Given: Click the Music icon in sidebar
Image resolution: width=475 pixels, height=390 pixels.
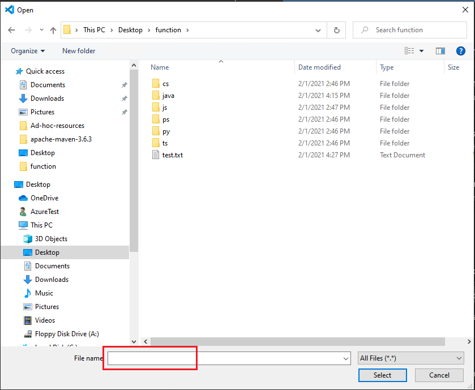Looking at the screenshot, I should [28, 293].
